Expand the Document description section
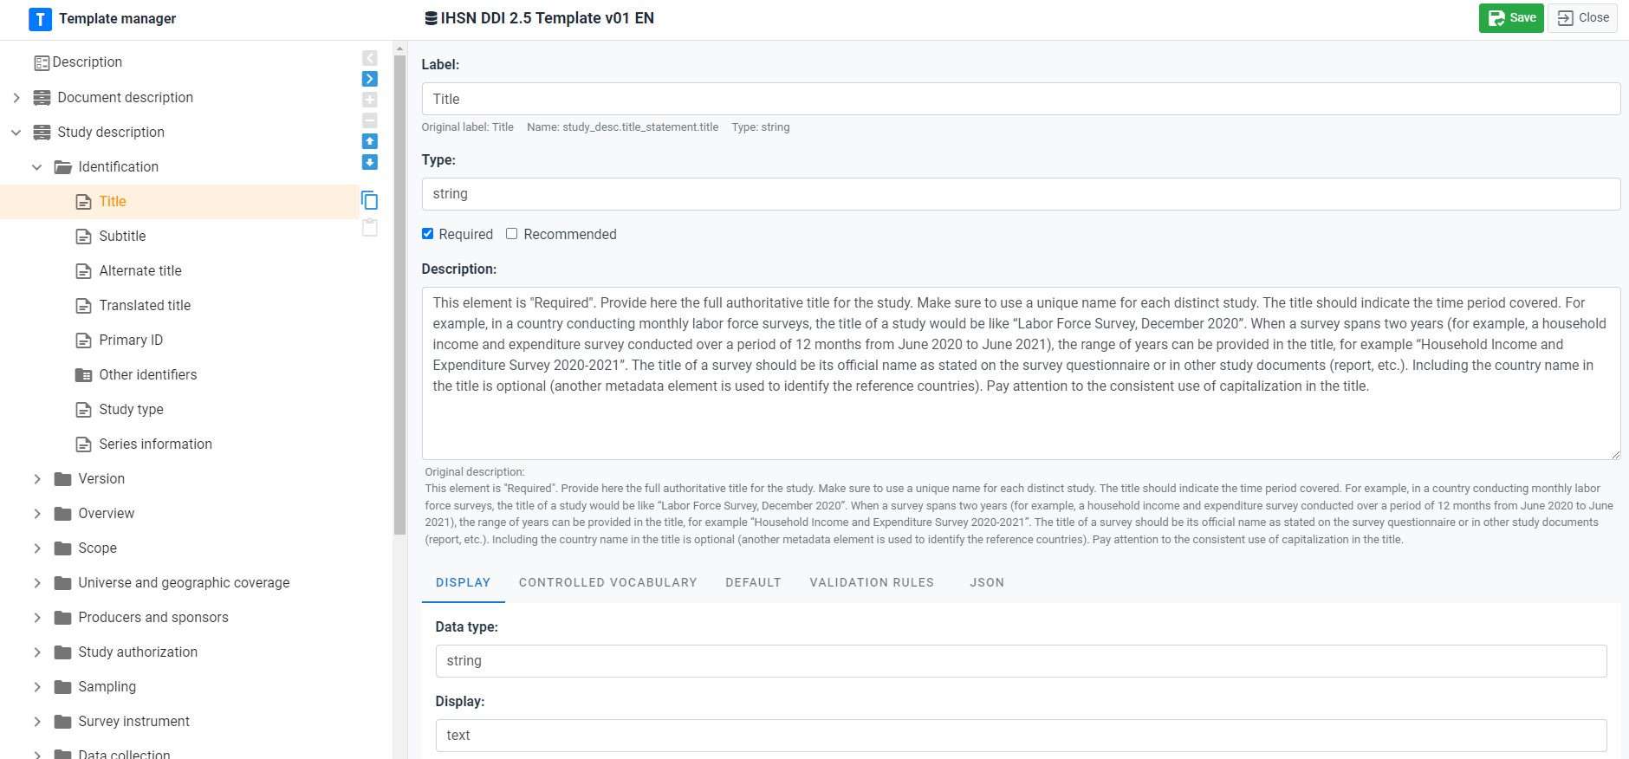This screenshot has height=759, width=1629. (16, 98)
